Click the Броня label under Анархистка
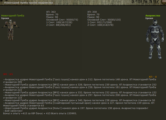166x120 pixels. click(x=149, y=18)
